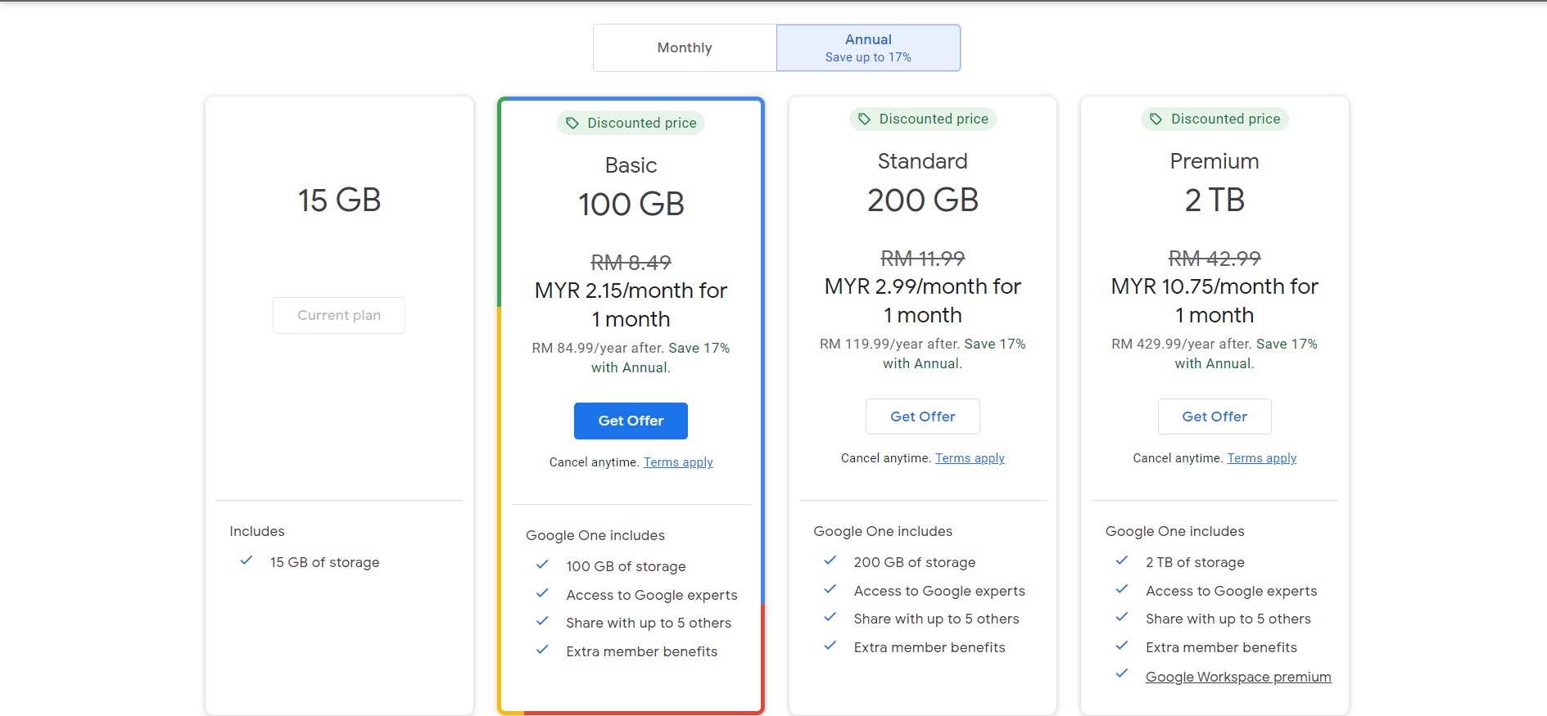Switch to Monthly billing tab
Viewport: 1547px width, 716px height.
pyautogui.click(x=685, y=47)
